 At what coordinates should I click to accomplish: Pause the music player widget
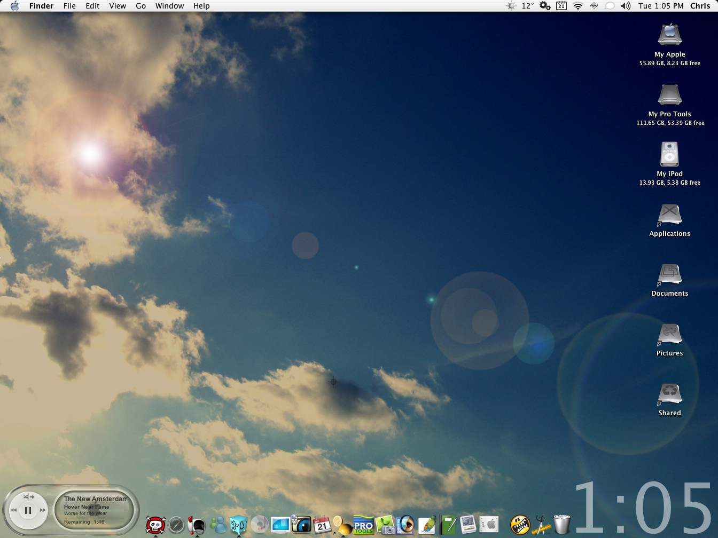coord(28,510)
